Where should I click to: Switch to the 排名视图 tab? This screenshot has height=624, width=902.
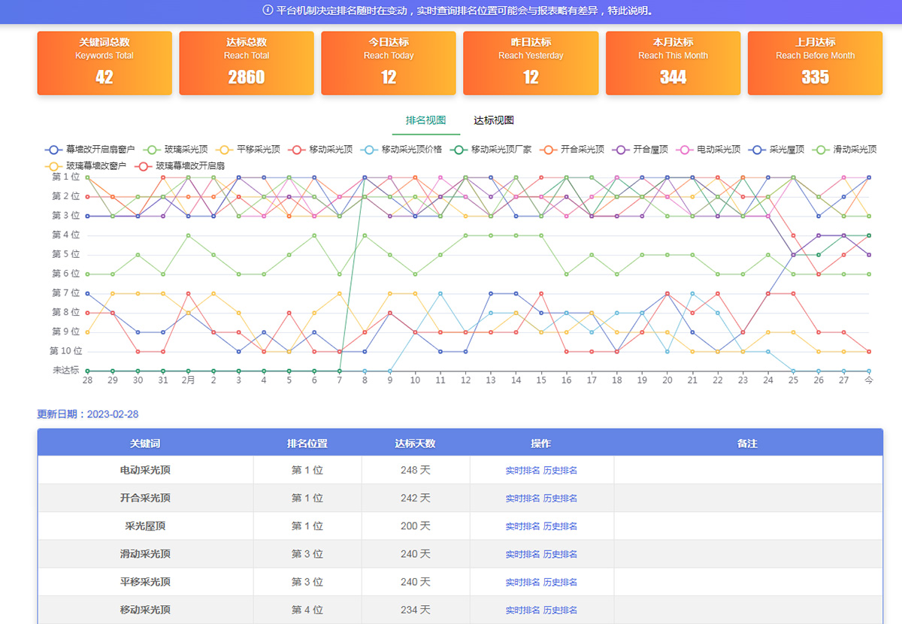(426, 120)
